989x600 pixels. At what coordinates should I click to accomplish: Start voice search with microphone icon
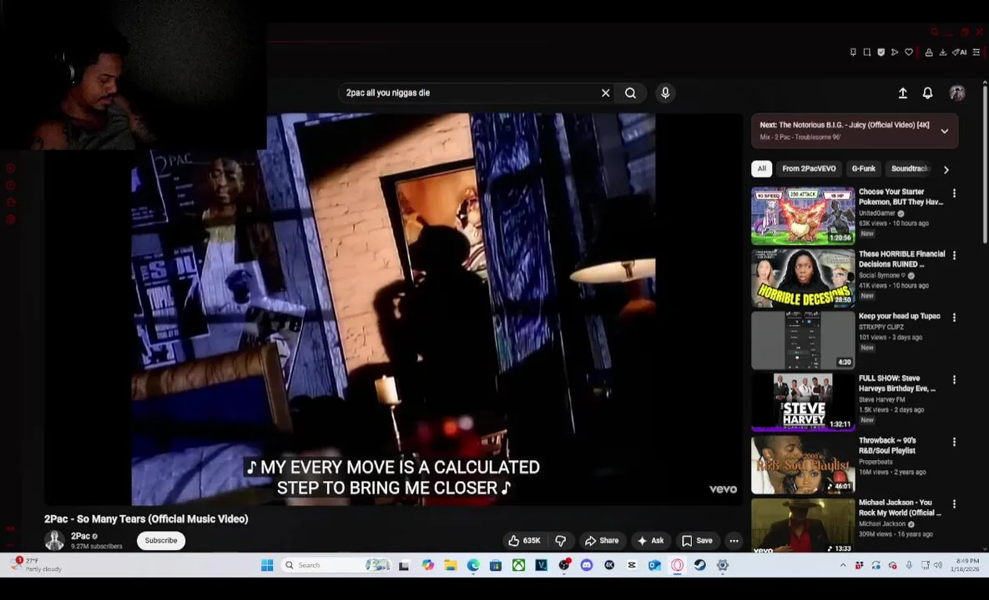(x=665, y=93)
